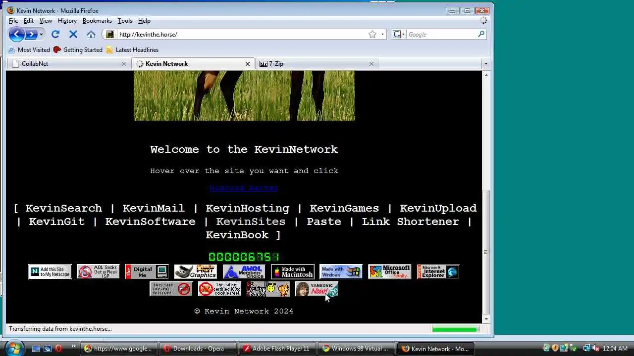Open the Bookmarks menu
This screenshot has height=356, width=634.
tap(97, 21)
